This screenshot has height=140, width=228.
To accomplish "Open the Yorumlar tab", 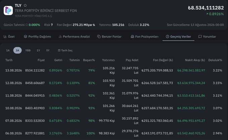I will click(x=207, y=37).
